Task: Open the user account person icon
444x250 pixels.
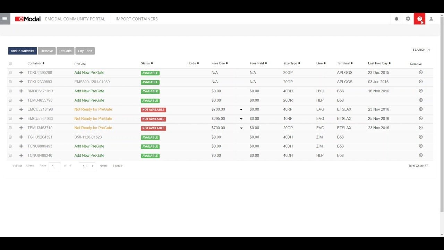Action: [x=431, y=19]
